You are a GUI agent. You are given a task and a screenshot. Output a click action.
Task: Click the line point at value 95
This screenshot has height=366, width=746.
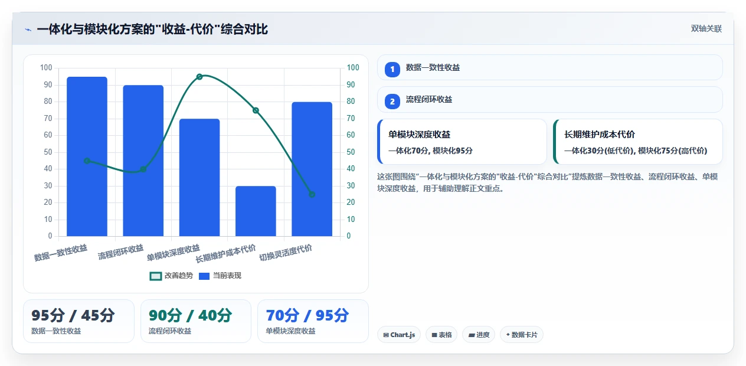point(199,77)
